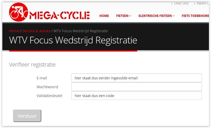The width and height of the screenshot is (211, 128).
Task: Click the MEGA-CYCLE logo text
Action: (60, 16)
